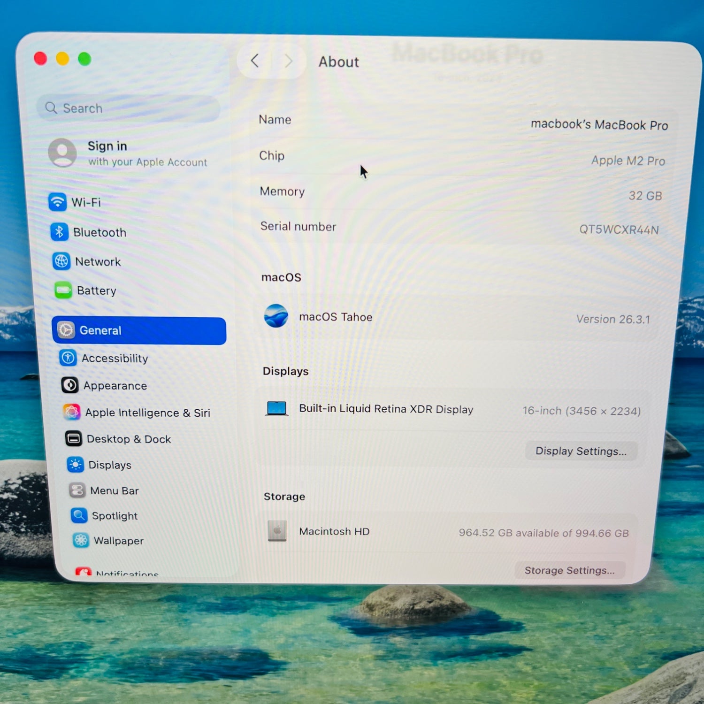Click the macOS Tahoe version row
Screen dimensions: 704x704
455,318
